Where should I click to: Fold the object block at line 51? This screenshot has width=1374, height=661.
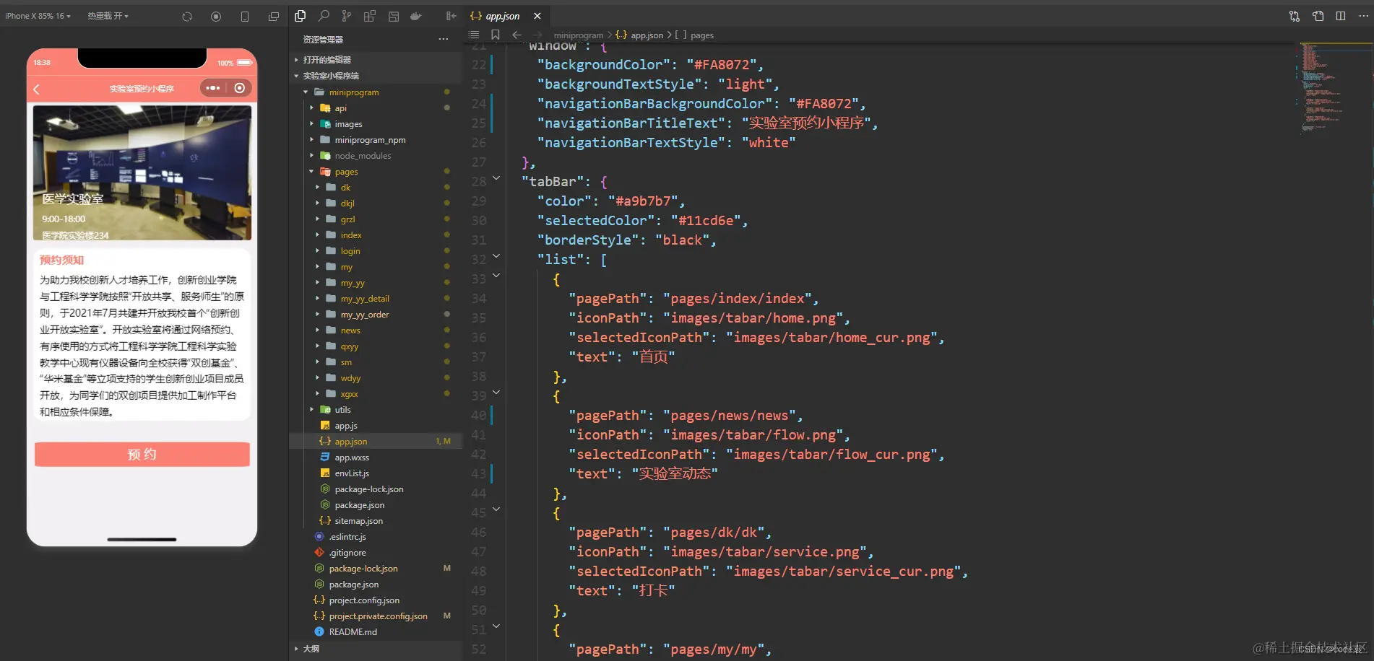pos(496,626)
